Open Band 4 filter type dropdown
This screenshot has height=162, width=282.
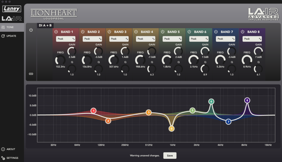pos(146,39)
